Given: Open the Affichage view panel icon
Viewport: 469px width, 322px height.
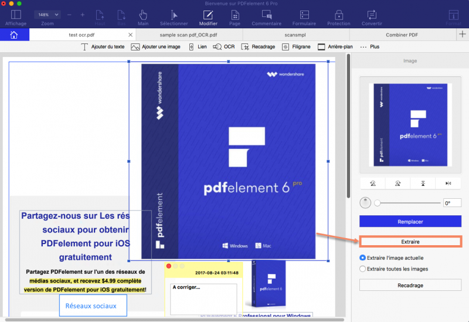Looking at the screenshot, I should pos(16,15).
